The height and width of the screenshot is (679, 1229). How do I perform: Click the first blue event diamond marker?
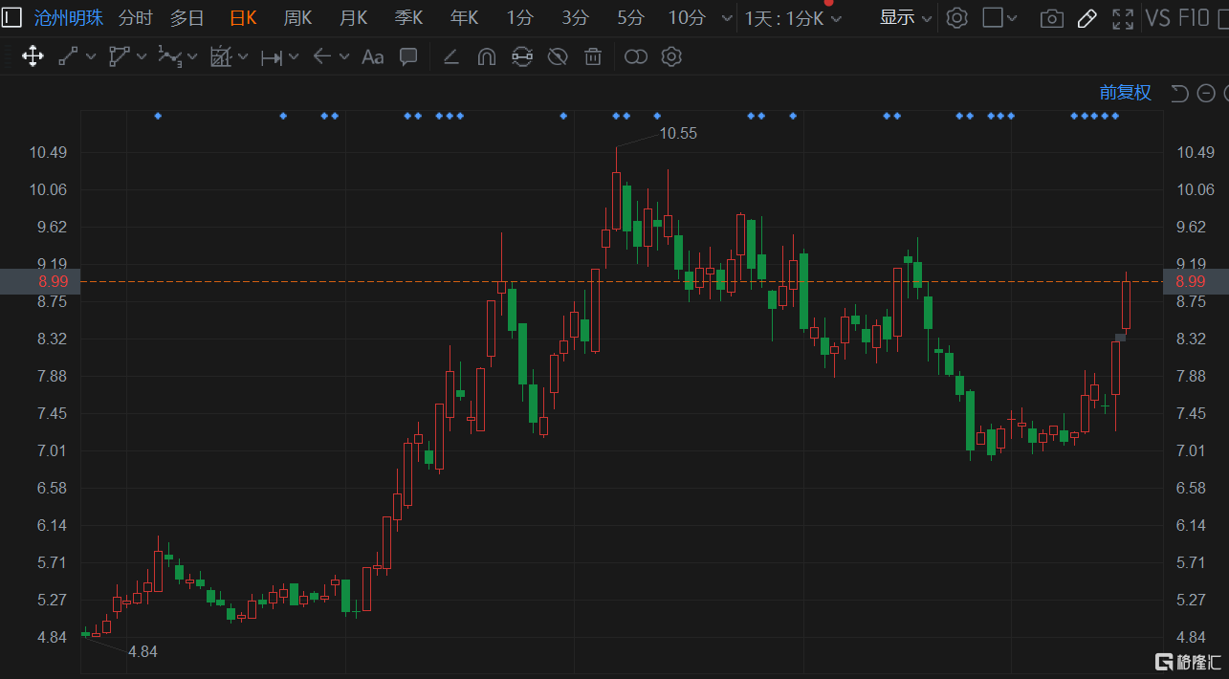tap(158, 116)
